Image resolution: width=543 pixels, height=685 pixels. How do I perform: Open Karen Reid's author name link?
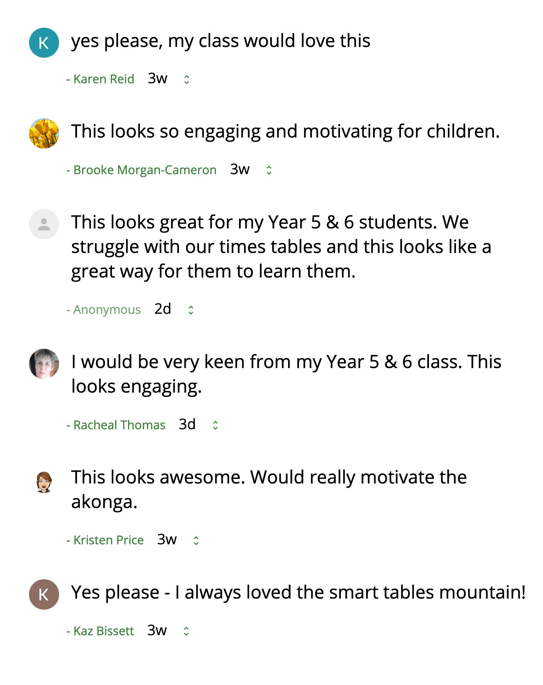pos(104,79)
